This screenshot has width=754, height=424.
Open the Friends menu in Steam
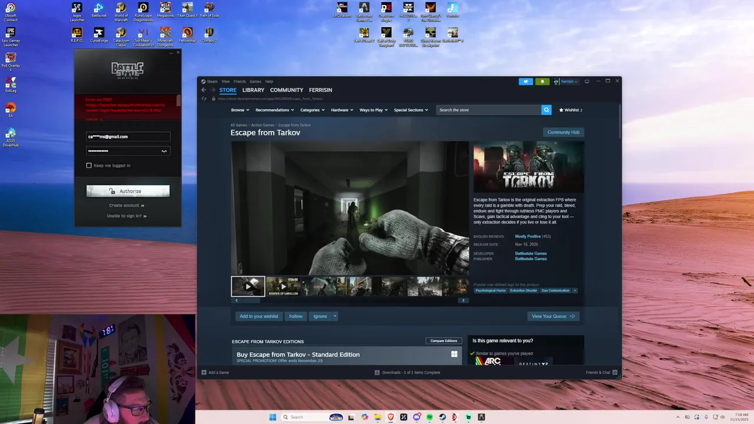click(240, 81)
